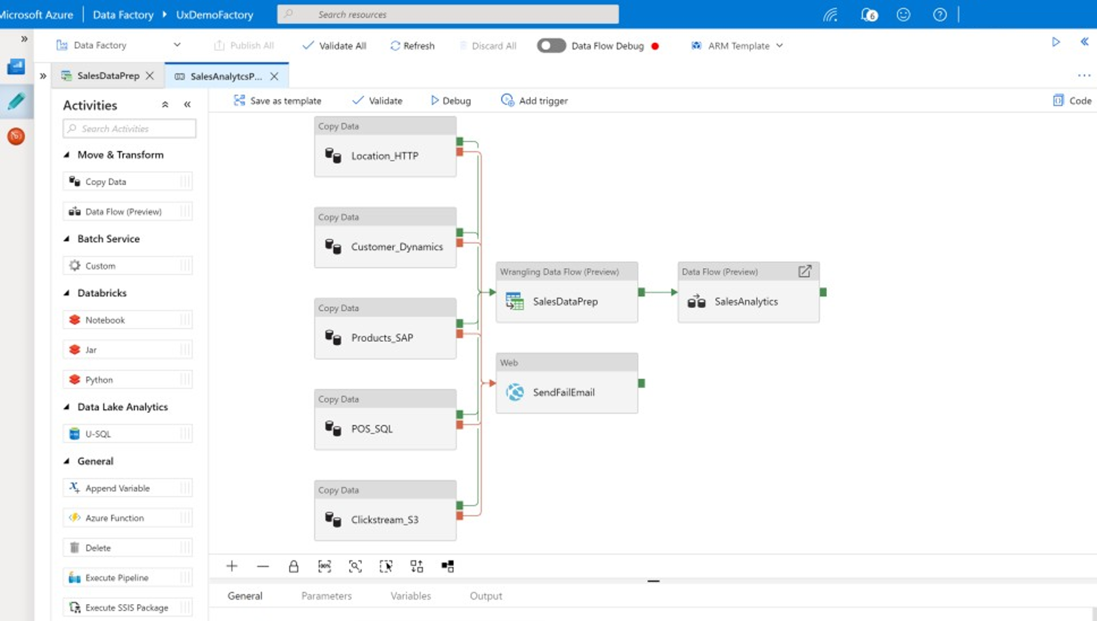Click the lock canvas icon below the pipeline
The image size is (1097, 621).
(293, 566)
